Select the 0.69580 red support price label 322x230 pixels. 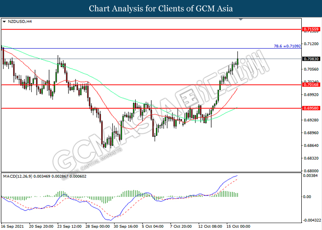click(311, 108)
